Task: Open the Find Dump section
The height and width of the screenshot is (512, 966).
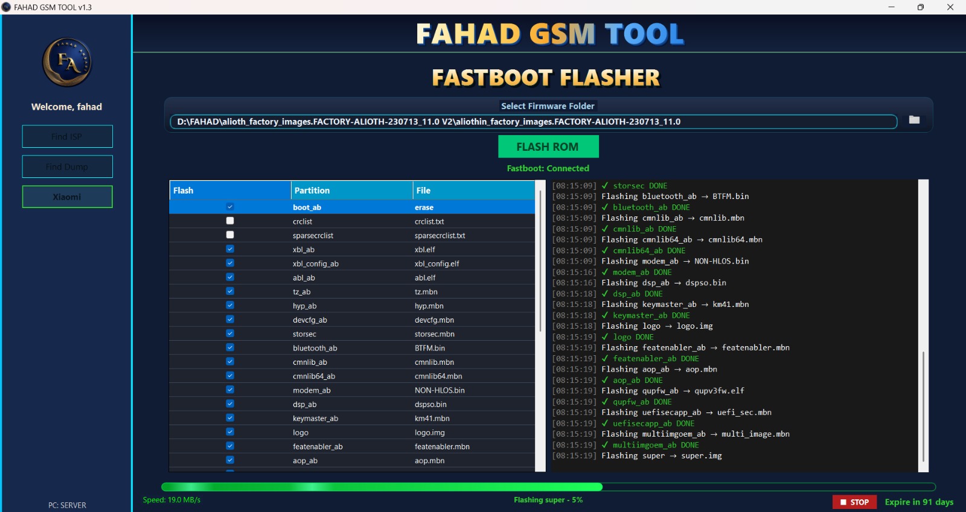Action: click(67, 167)
